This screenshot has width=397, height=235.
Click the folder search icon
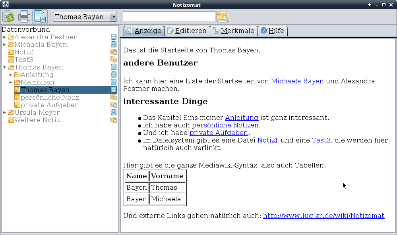click(x=222, y=17)
